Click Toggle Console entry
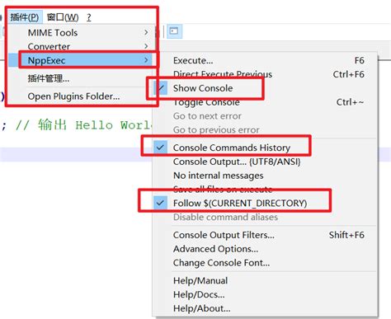This screenshot has width=391, height=319. (266, 102)
